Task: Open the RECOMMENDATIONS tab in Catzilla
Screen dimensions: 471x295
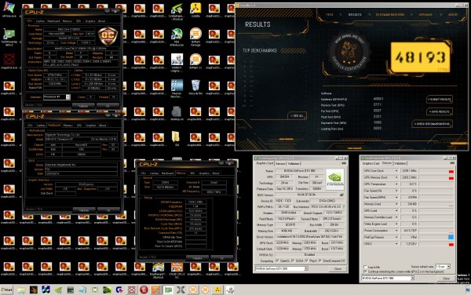Action: tap(390, 14)
